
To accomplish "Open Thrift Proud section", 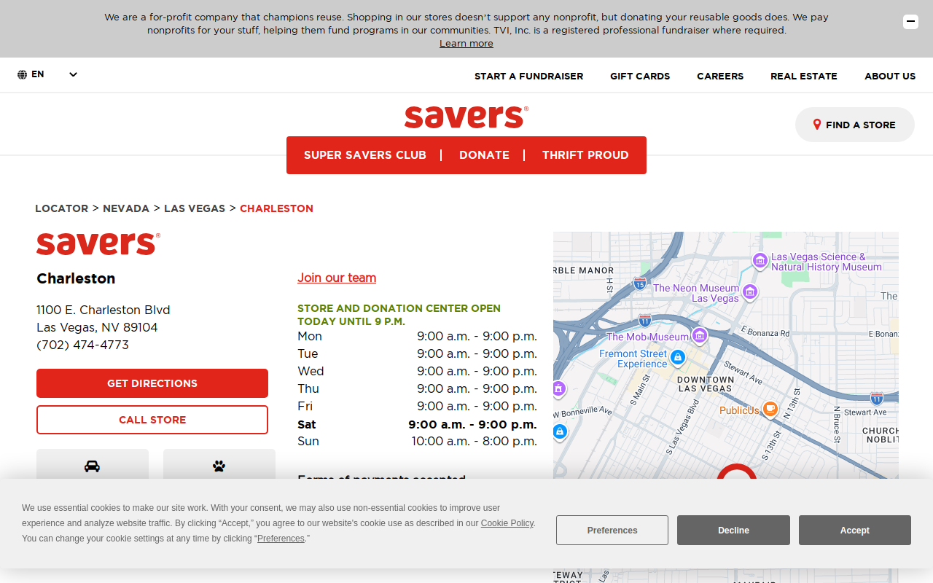I will click(x=585, y=155).
